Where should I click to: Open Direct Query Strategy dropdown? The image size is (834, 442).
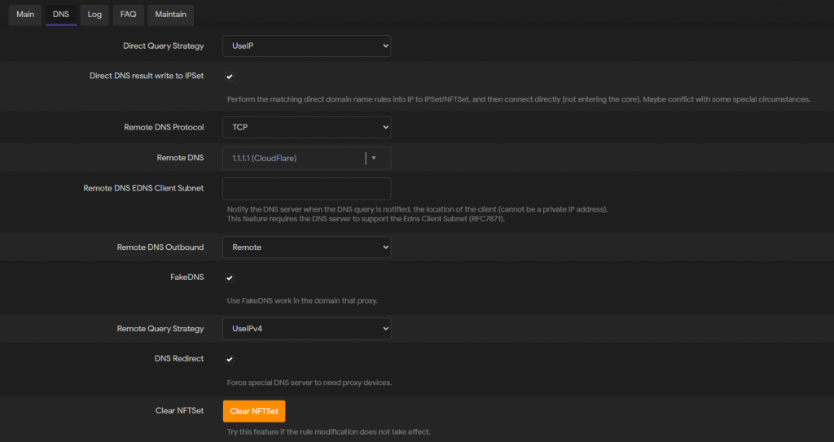[306, 46]
